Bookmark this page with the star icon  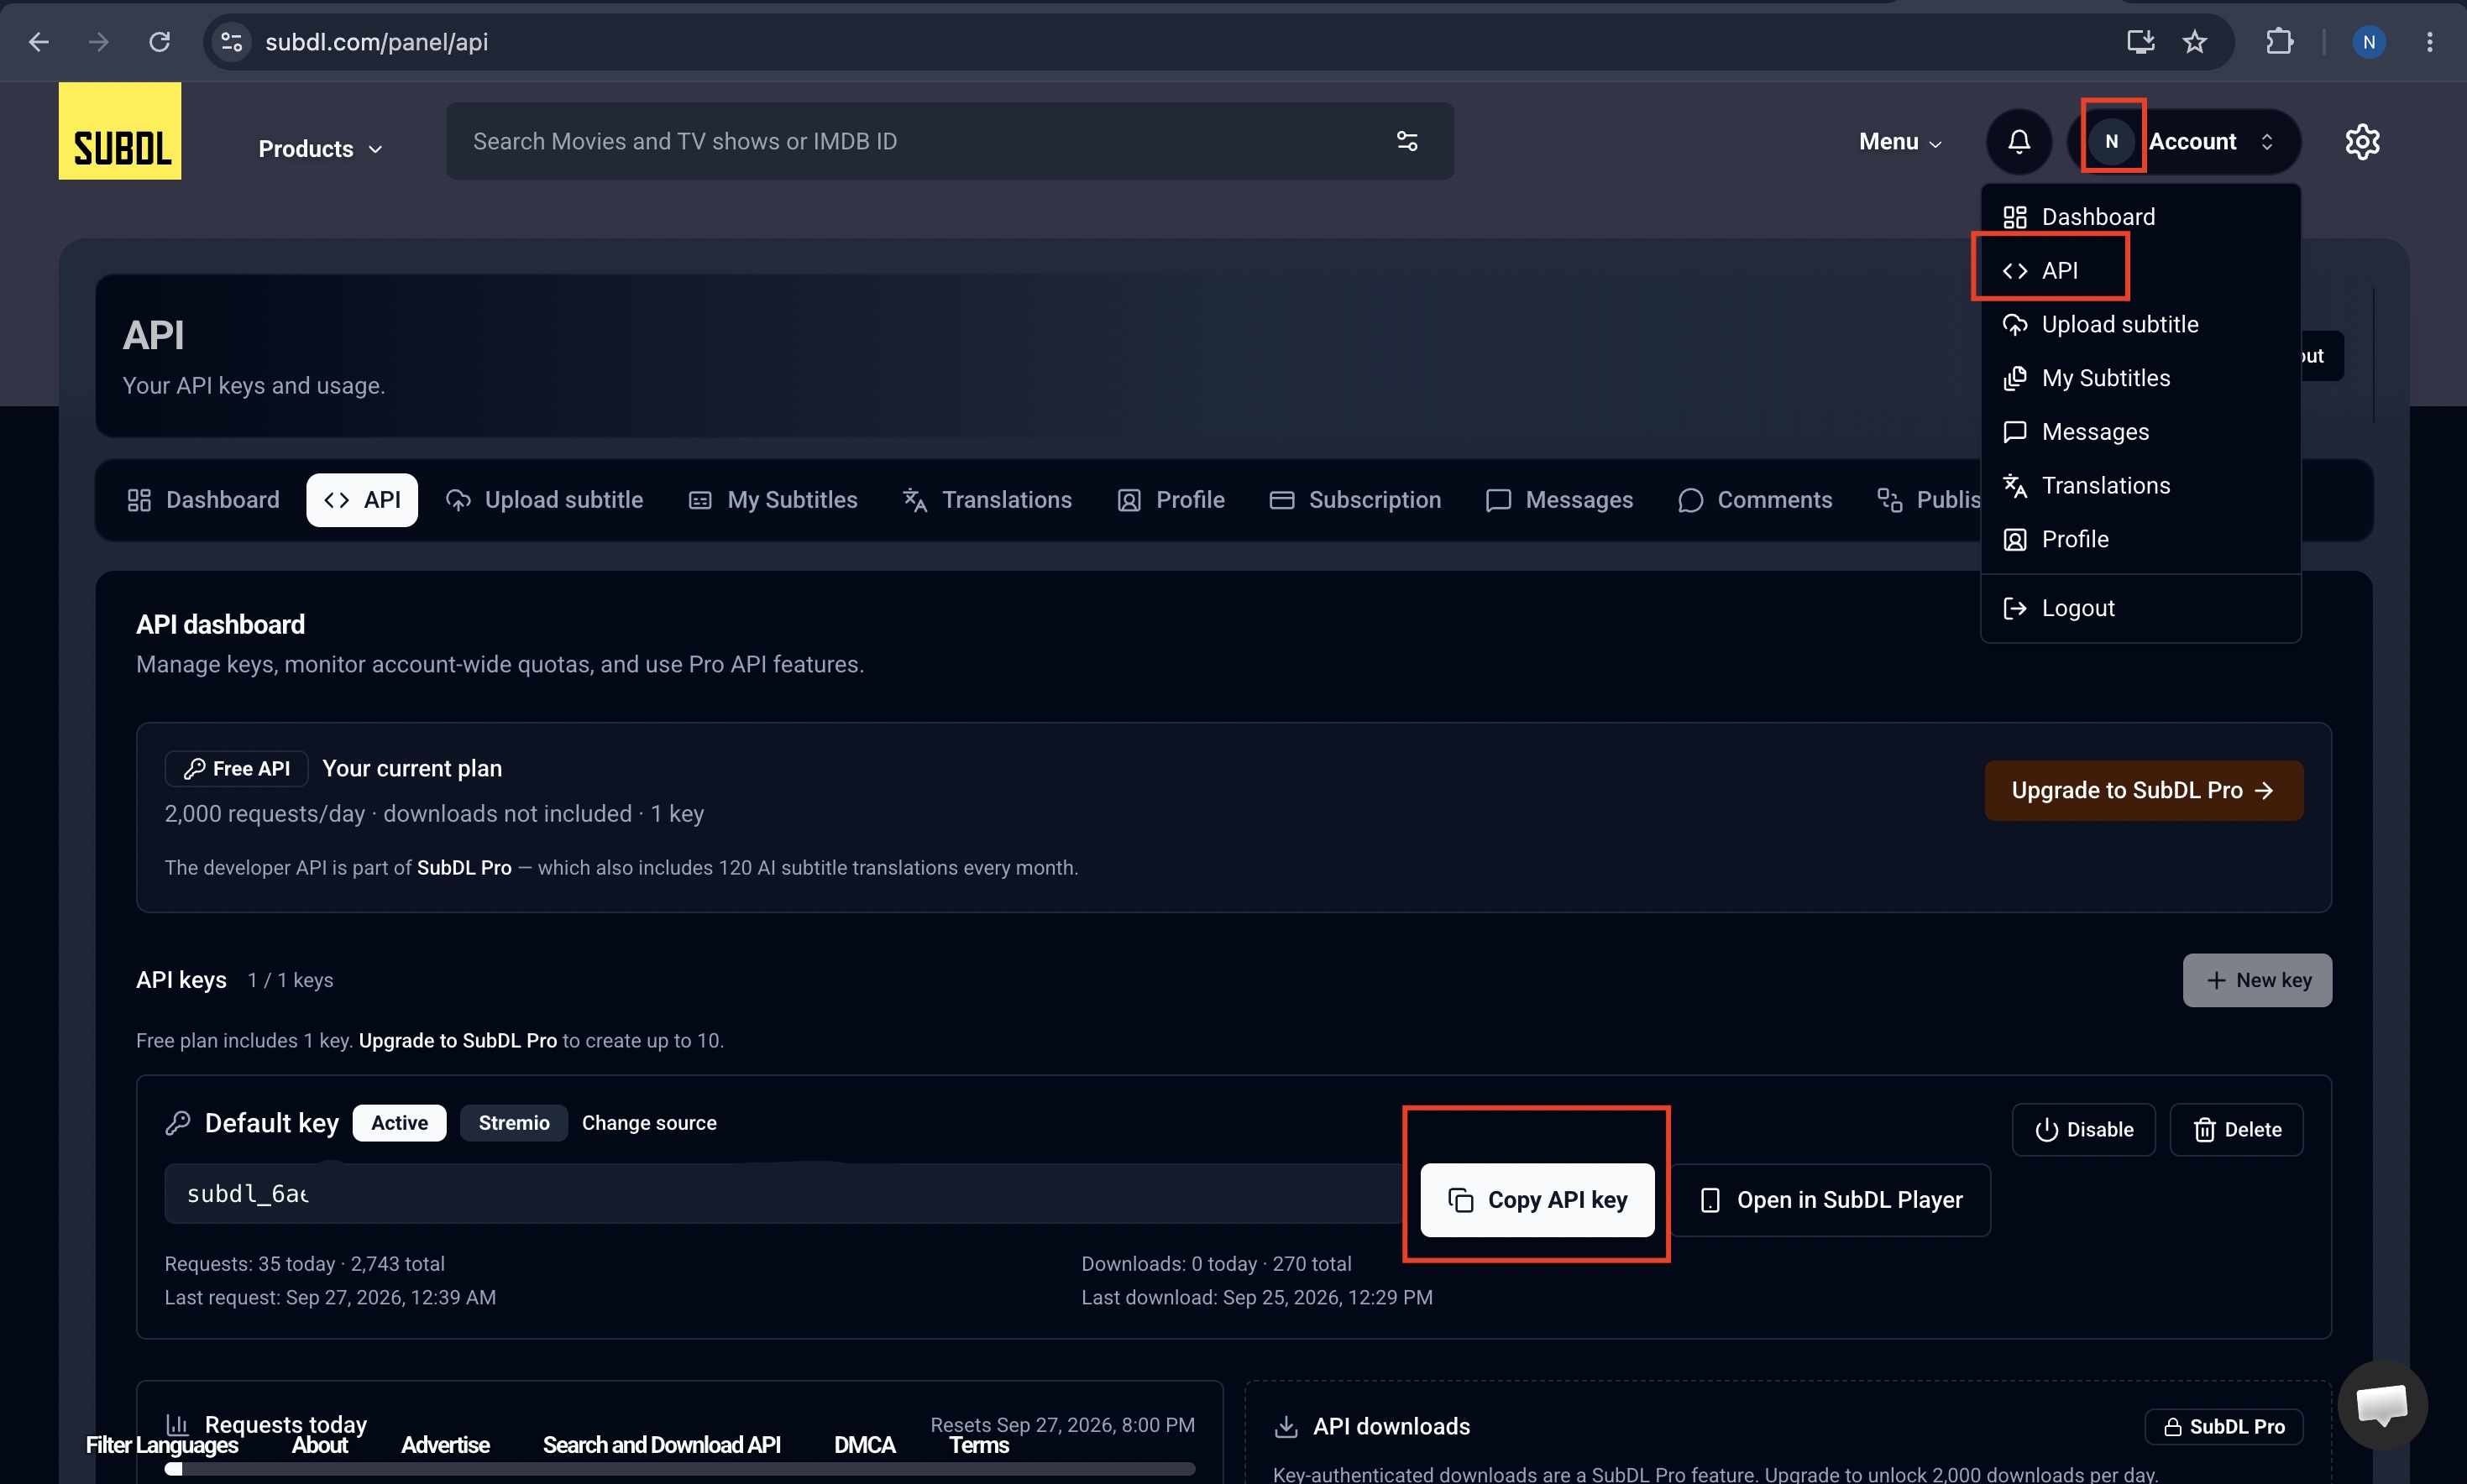tap(2195, 42)
